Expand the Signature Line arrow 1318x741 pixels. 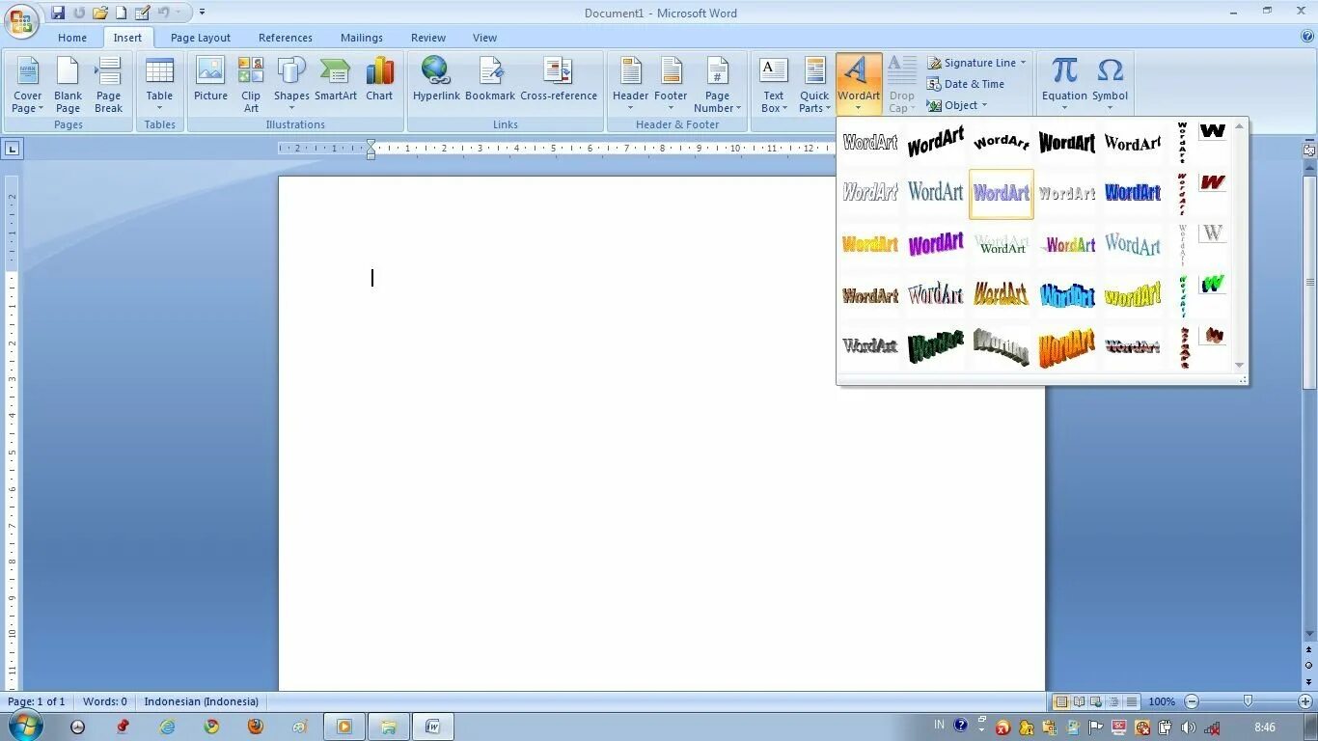coord(1023,63)
